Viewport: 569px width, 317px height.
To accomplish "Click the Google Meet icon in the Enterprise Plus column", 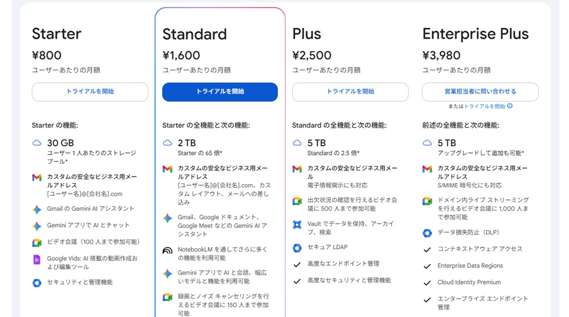I will coord(427,201).
